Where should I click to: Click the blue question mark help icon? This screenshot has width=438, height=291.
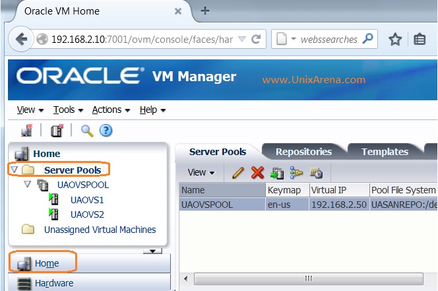coord(106,130)
